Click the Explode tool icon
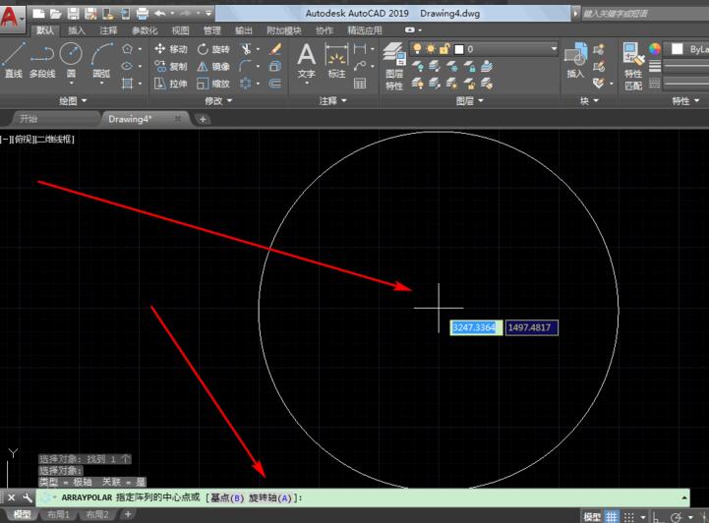 (x=275, y=67)
